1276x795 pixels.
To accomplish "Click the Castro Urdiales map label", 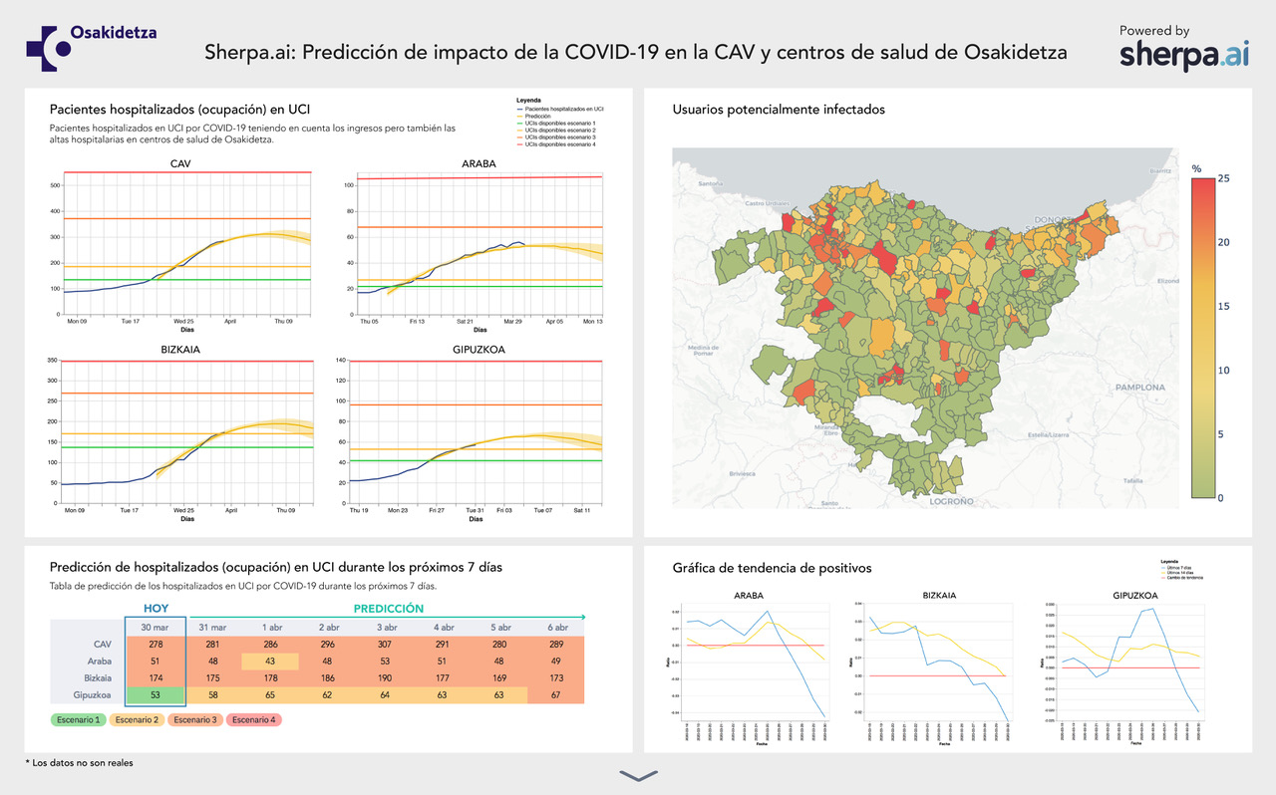I will 768,203.
